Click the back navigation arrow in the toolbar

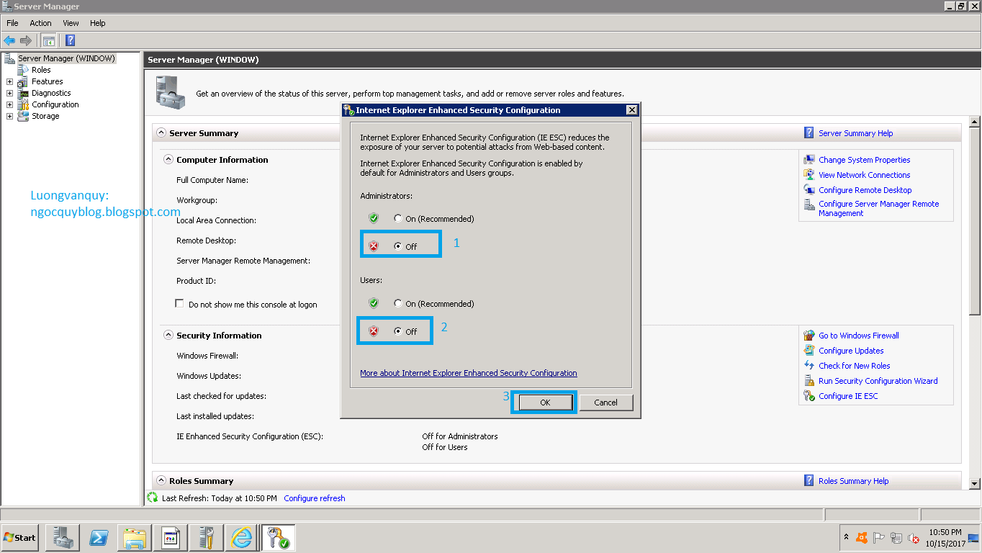tap(9, 40)
